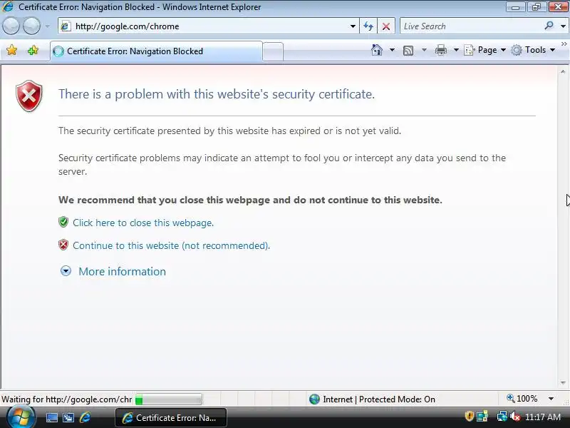Click the Back navigation button

tap(11, 26)
